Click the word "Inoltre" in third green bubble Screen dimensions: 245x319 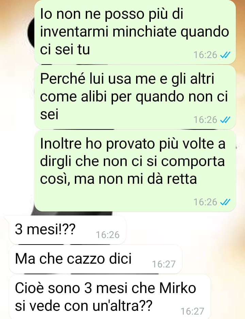[x=61, y=144]
